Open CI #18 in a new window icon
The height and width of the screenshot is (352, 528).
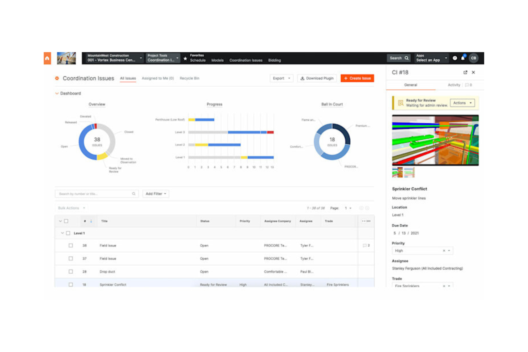tap(465, 72)
